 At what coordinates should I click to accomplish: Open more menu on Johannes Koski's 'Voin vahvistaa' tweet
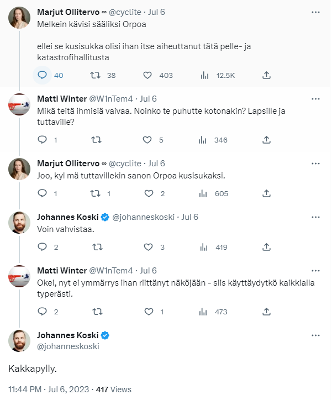315,217
